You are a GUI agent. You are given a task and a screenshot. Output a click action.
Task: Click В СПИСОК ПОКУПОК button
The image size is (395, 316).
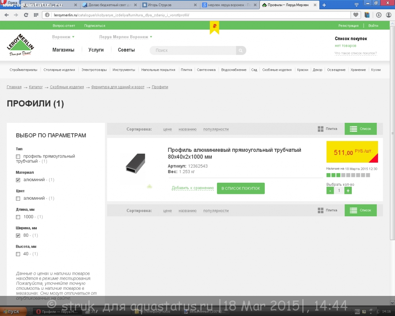[x=241, y=188]
